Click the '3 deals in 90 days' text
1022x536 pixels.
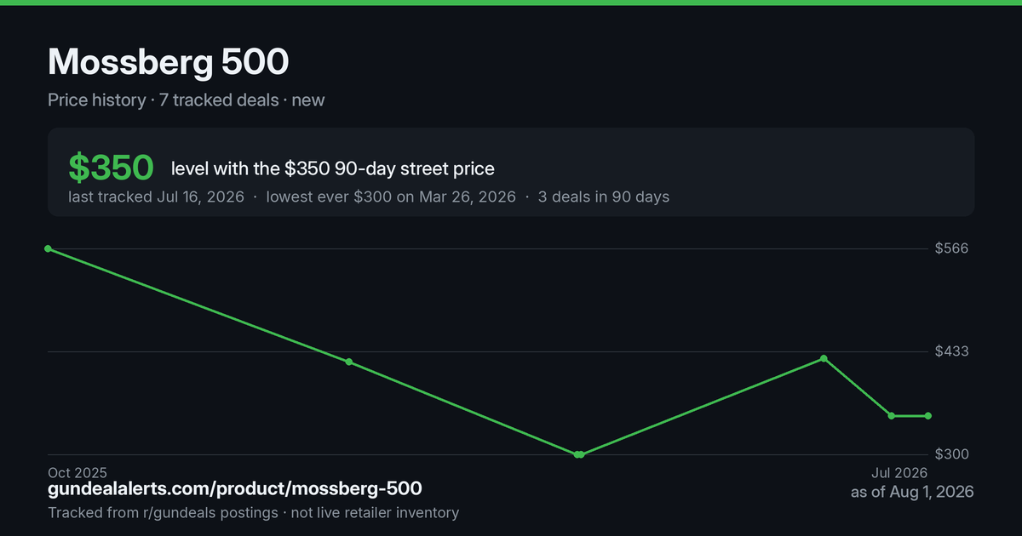click(604, 197)
